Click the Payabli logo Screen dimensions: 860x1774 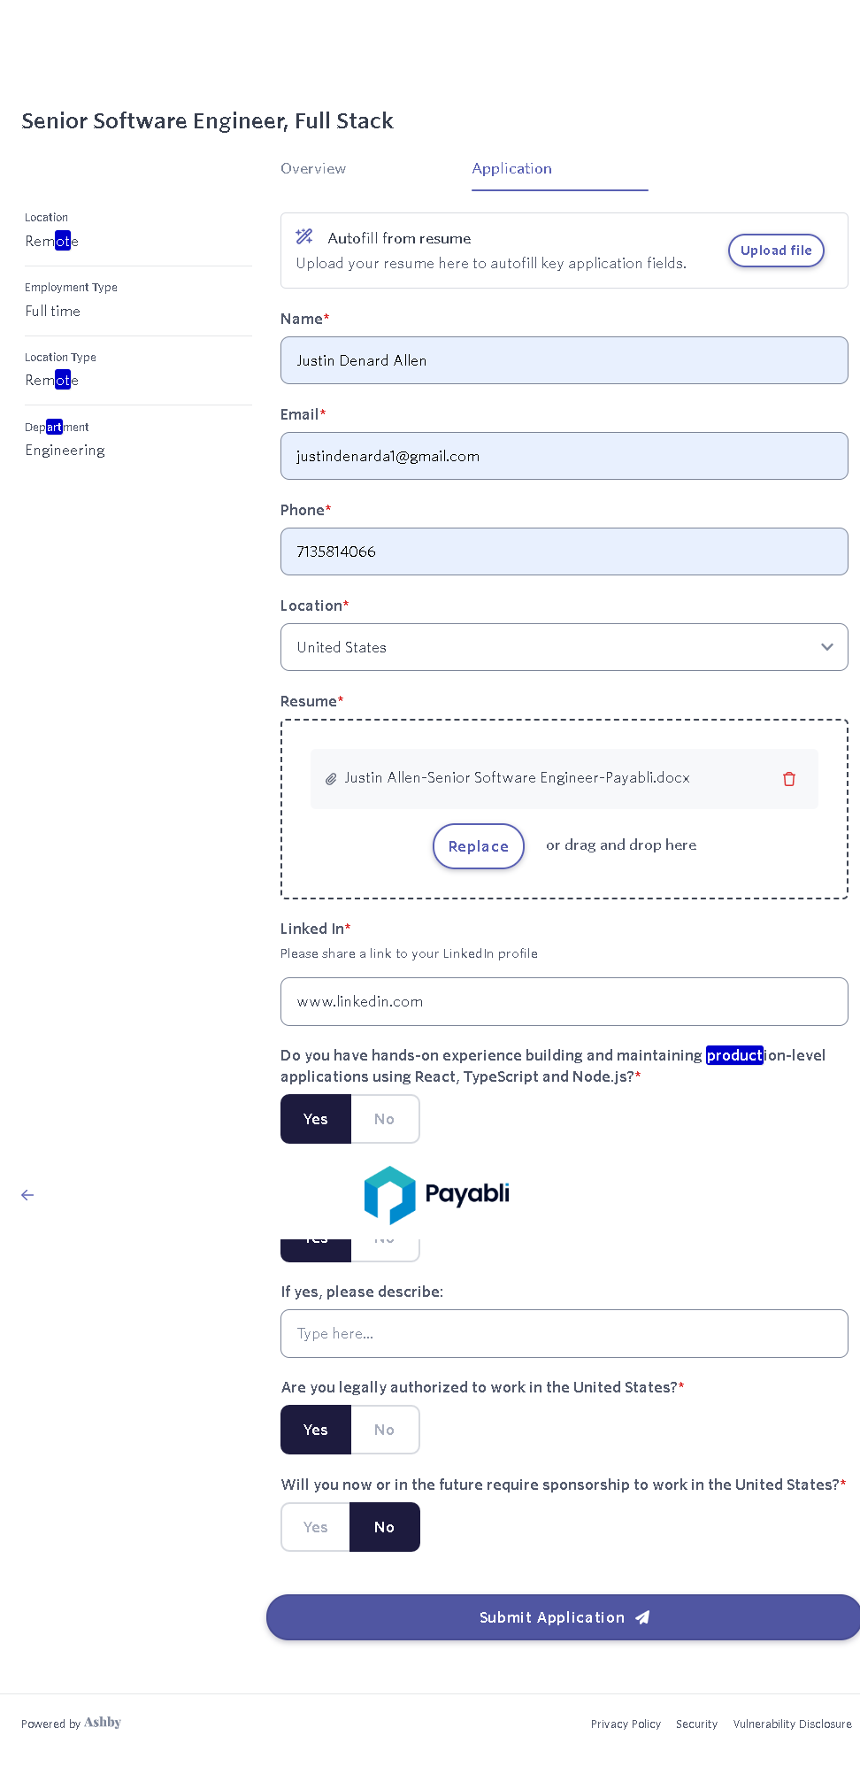(437, 1194)
